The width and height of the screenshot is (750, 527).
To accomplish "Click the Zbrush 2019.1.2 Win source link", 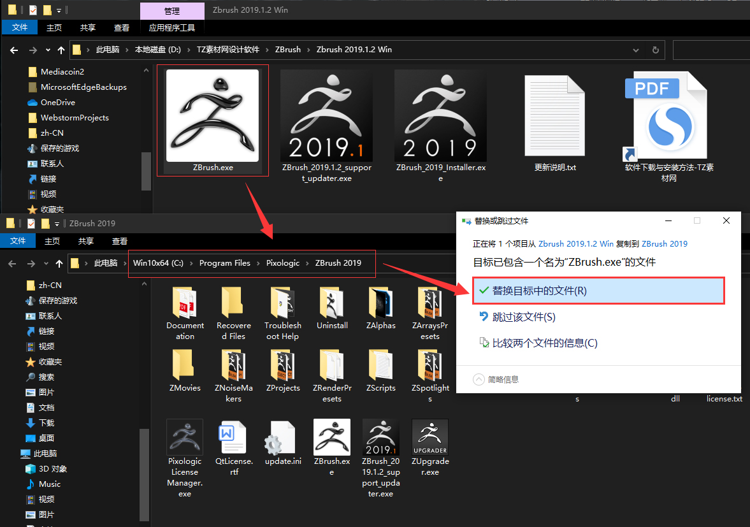I will click(576, 244).
